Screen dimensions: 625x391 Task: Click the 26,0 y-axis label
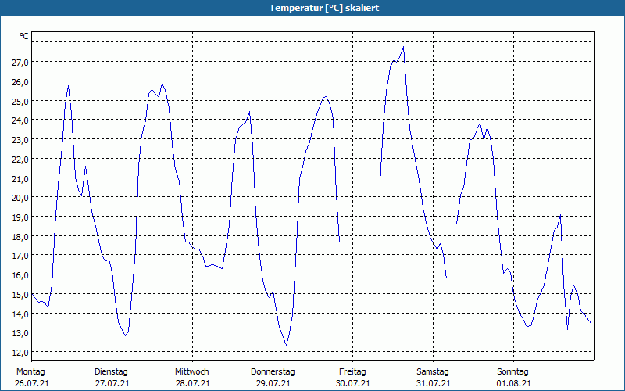[20, 82]
